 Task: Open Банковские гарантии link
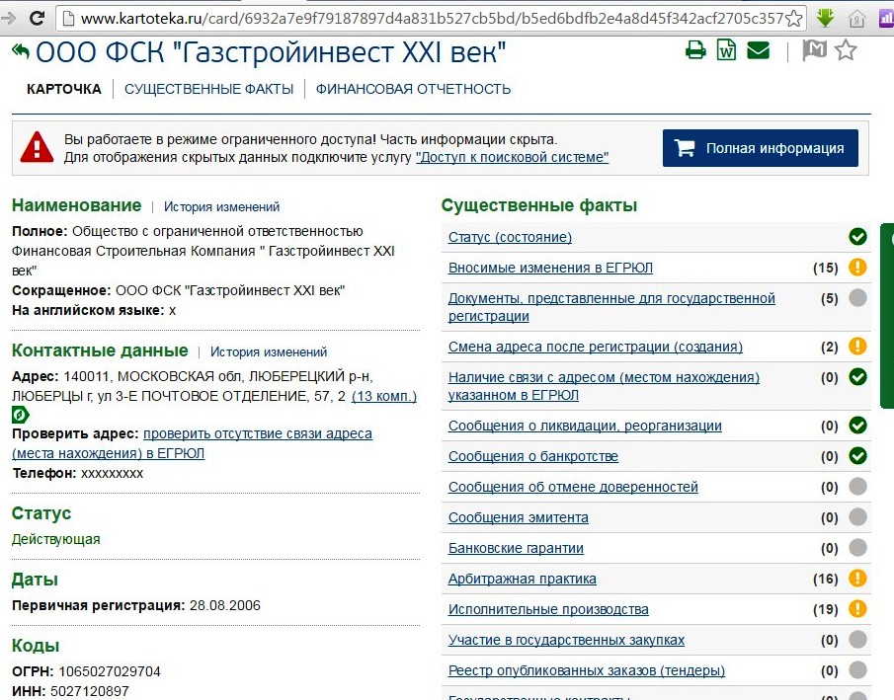click(516, 548)
